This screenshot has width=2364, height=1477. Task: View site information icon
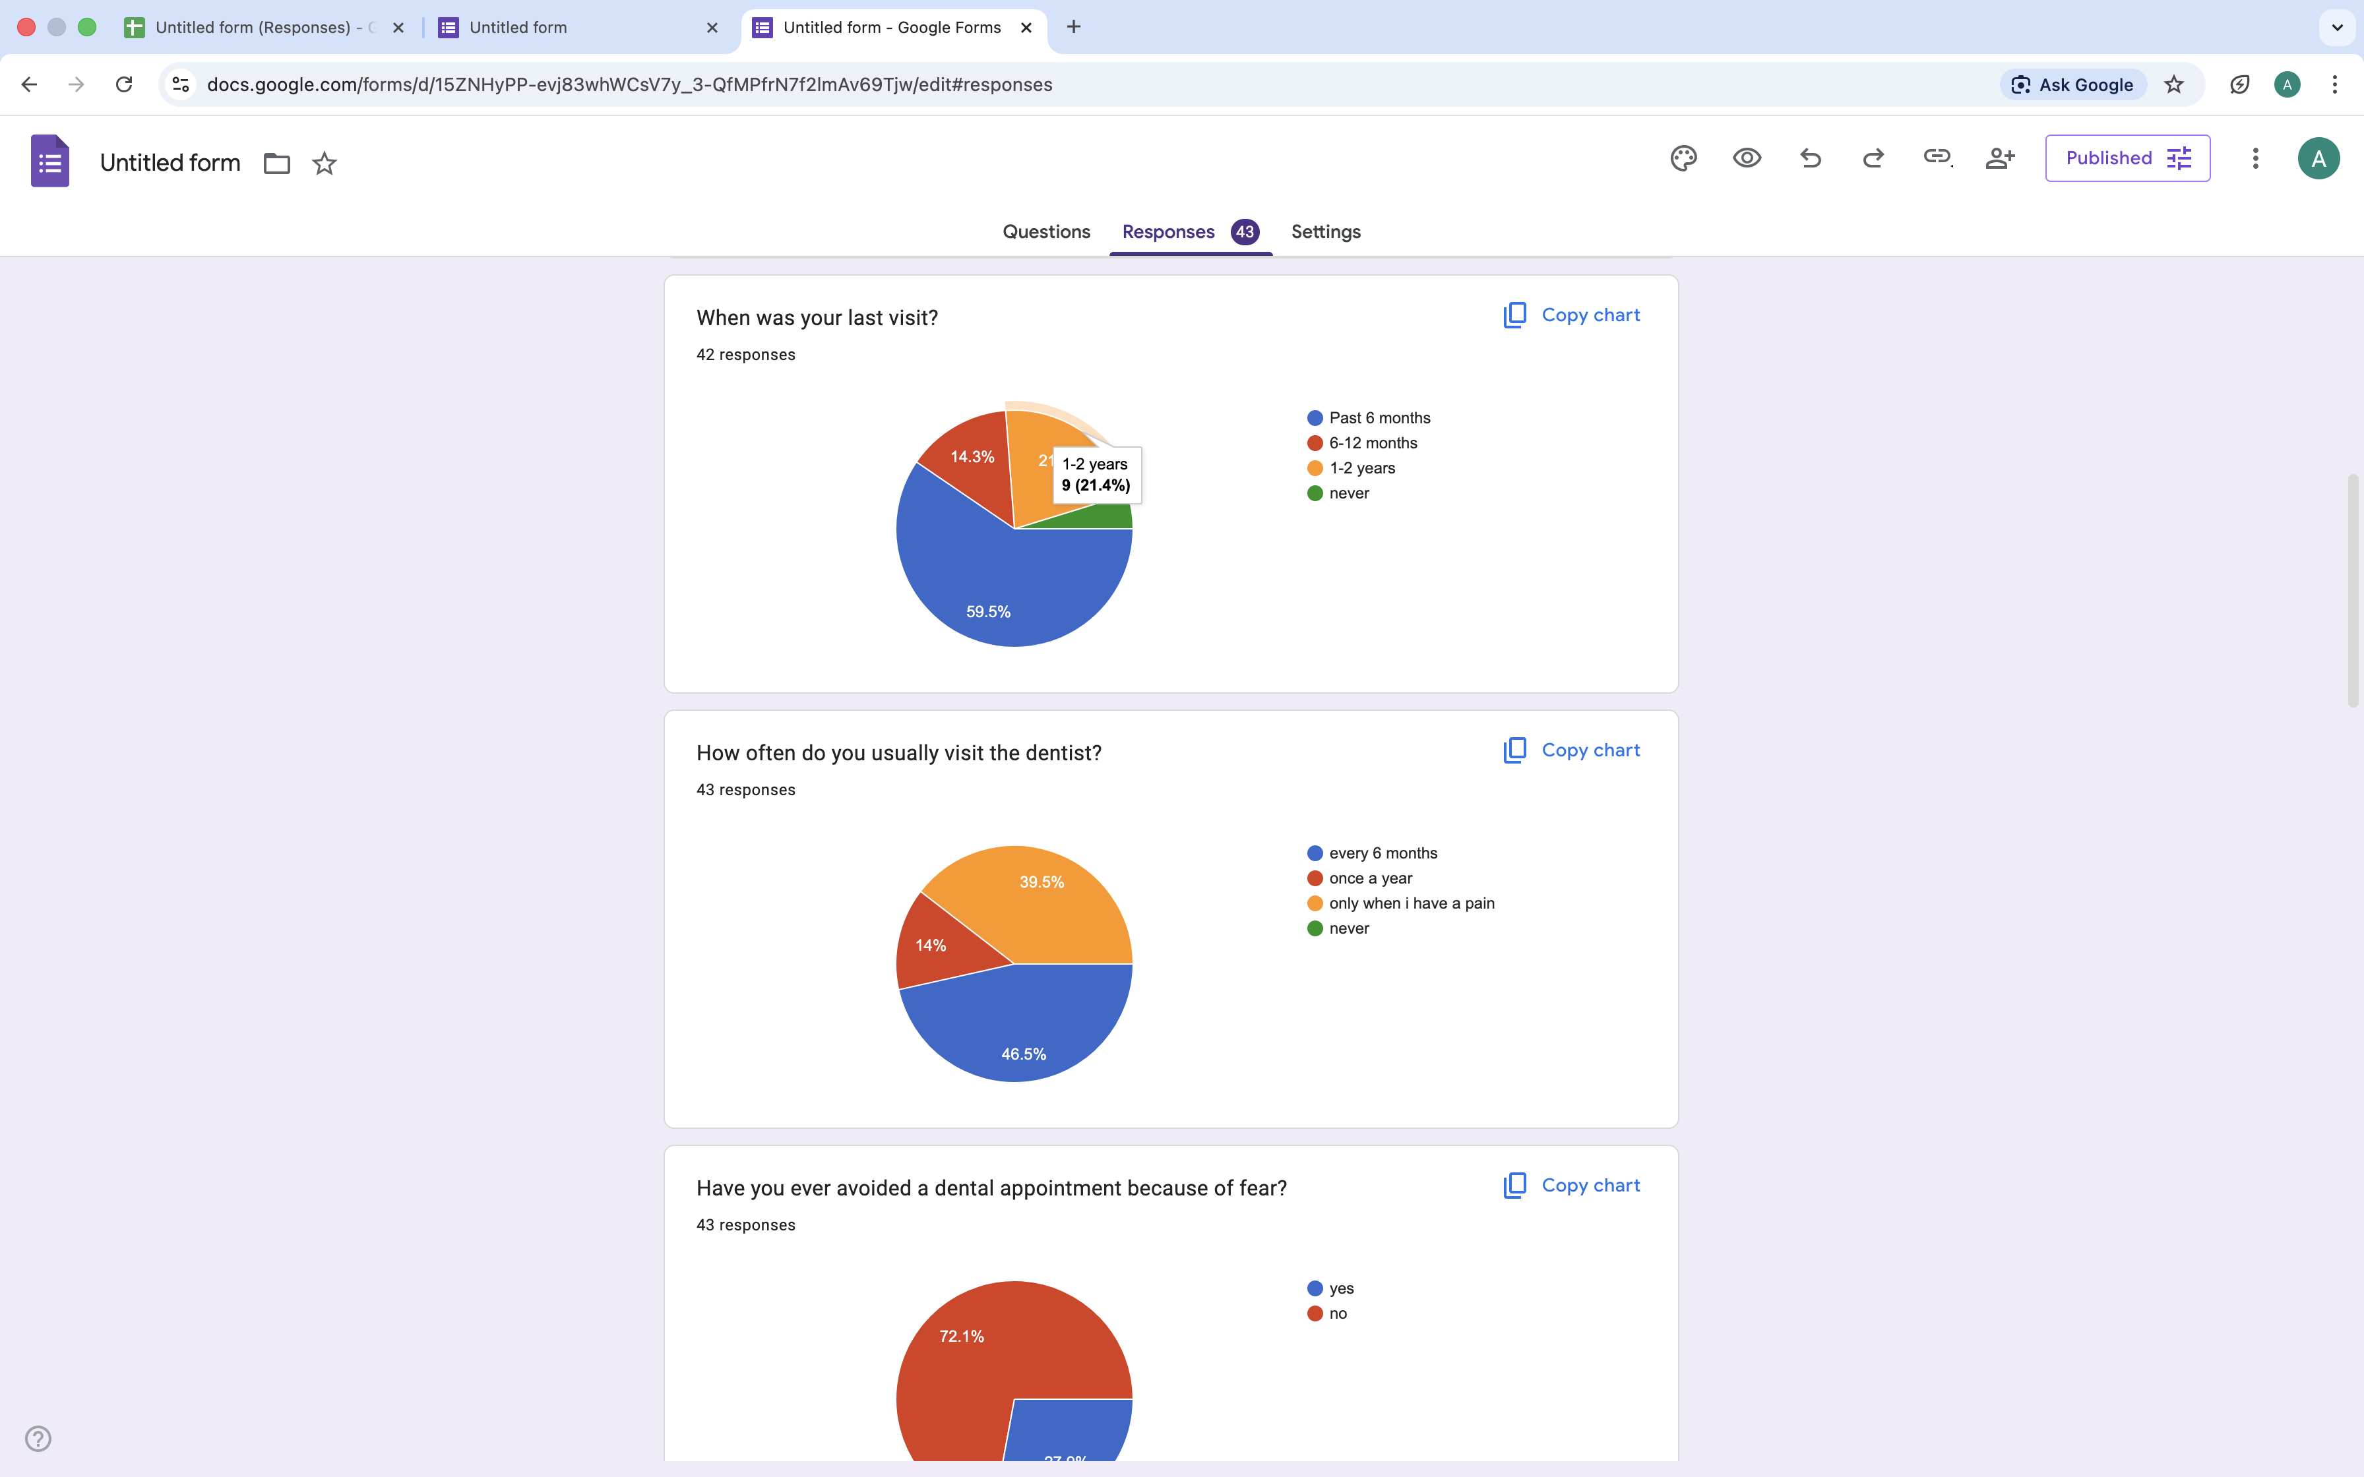click(181, 85)
